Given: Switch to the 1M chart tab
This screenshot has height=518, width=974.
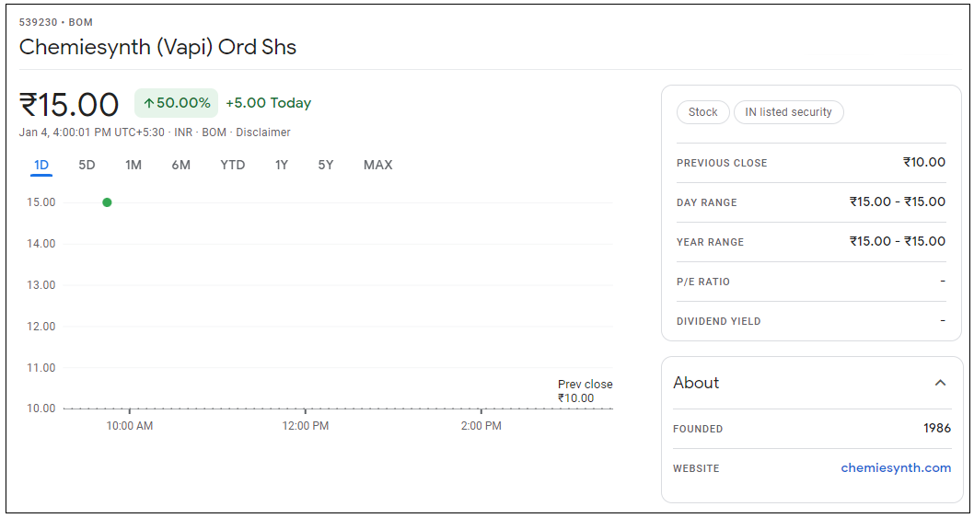Looking at the screenshot, I should tap(133, 165).
